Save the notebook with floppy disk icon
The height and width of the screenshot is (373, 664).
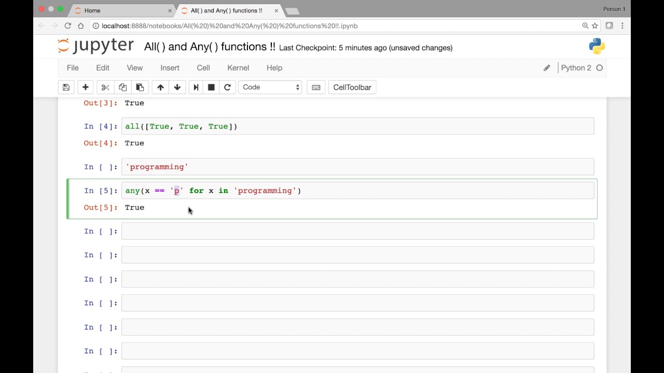tap(66, 87)
